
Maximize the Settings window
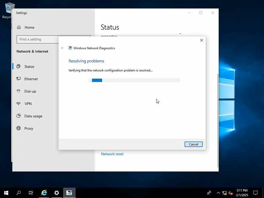[201, 13]
